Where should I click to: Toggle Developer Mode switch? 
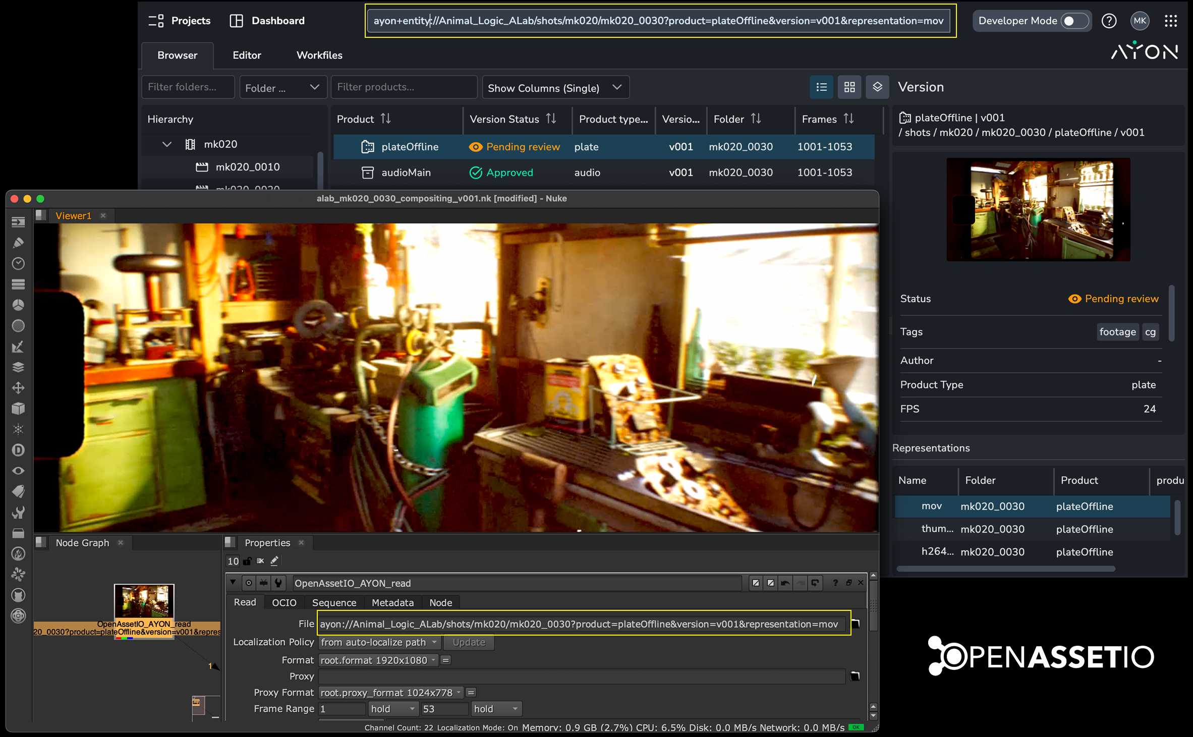tap(1074, 21)
